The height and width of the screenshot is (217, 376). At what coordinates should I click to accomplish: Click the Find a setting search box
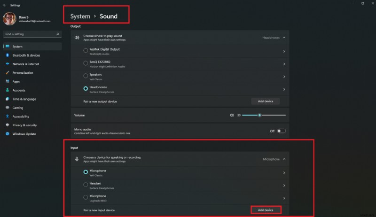pyautogui.click(x=32, y=34)
